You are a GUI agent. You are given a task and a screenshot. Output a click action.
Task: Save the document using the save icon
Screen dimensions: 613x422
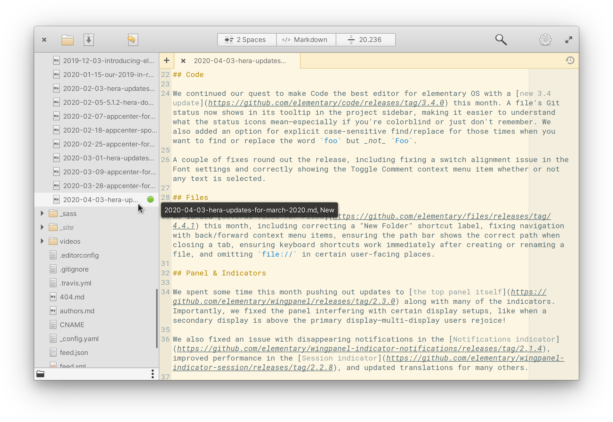click(x=89, y=39)
